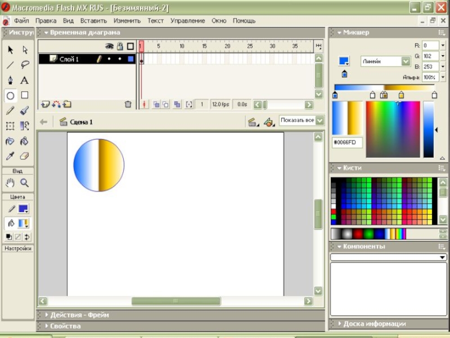The width and height of the screenshot is (450, 338).
Task: Select the Ink Bottle tool
Action: coord(10,141)
